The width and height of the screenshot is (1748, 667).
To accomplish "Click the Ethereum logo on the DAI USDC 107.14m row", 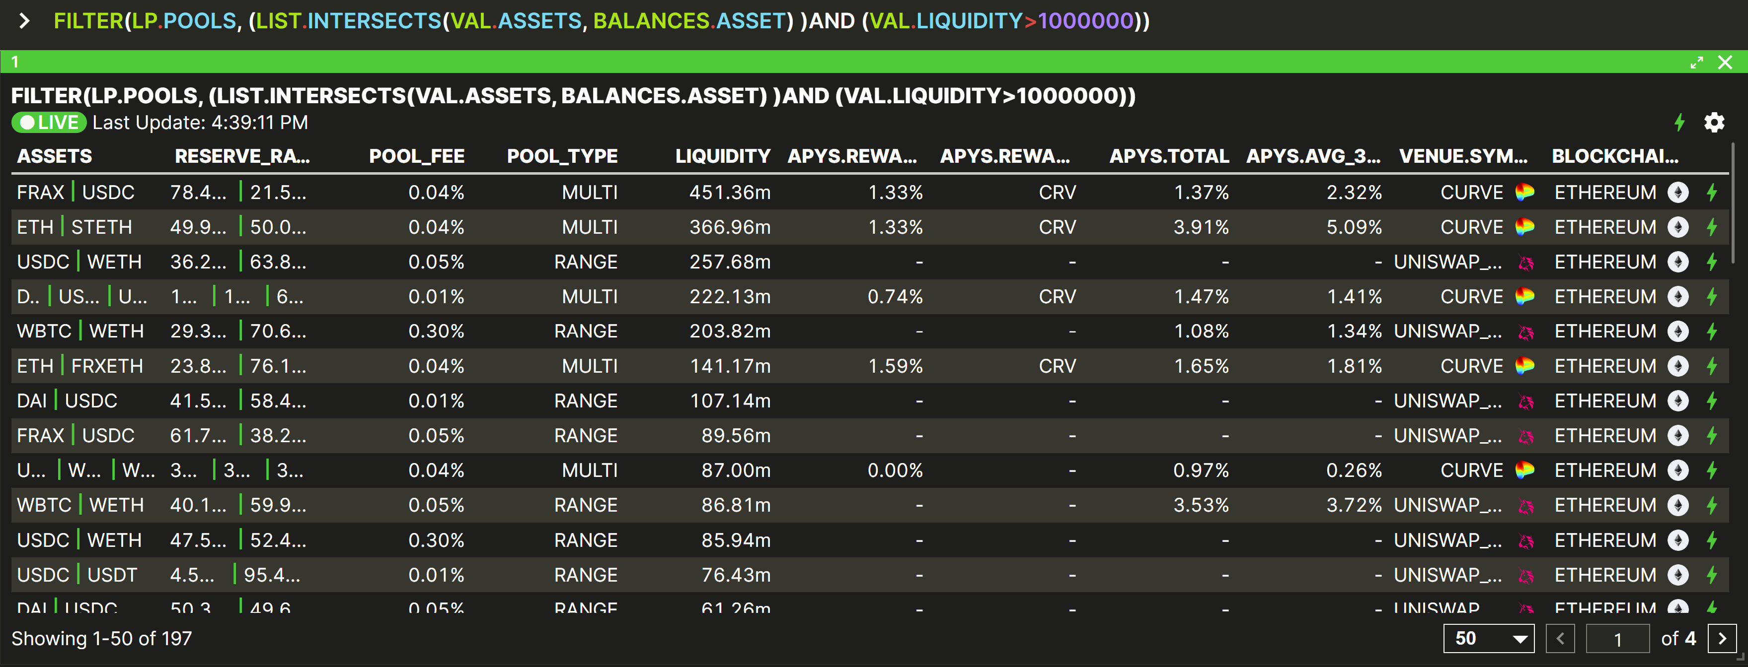I will (1678, 400).
